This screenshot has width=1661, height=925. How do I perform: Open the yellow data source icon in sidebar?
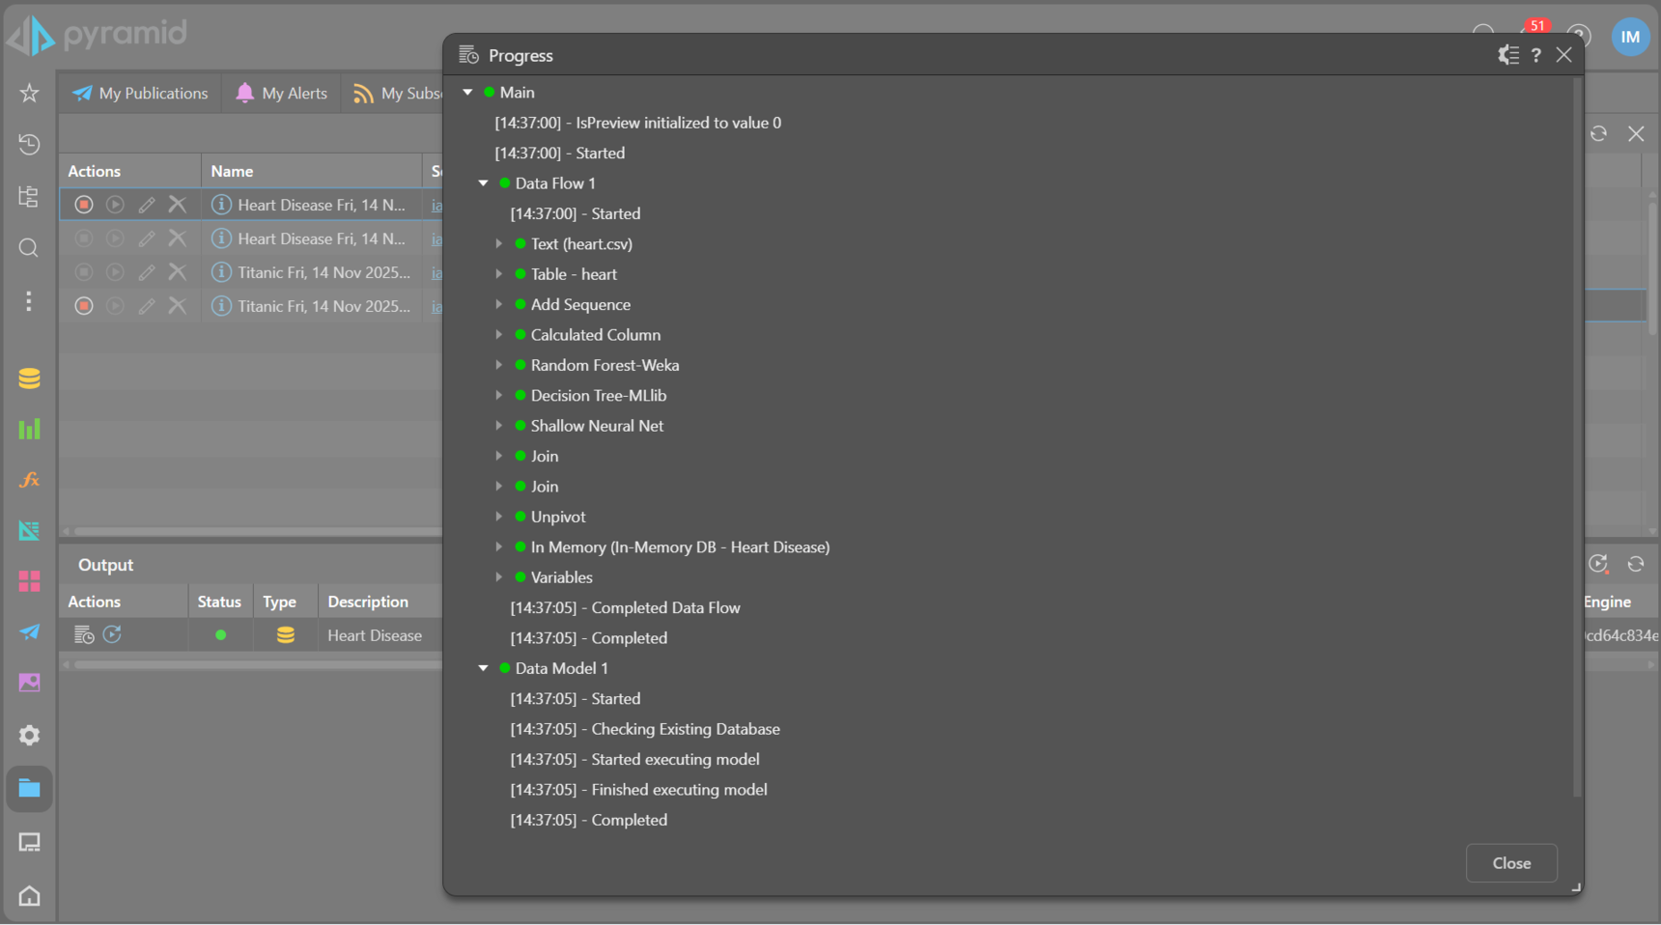pos(29,378)
